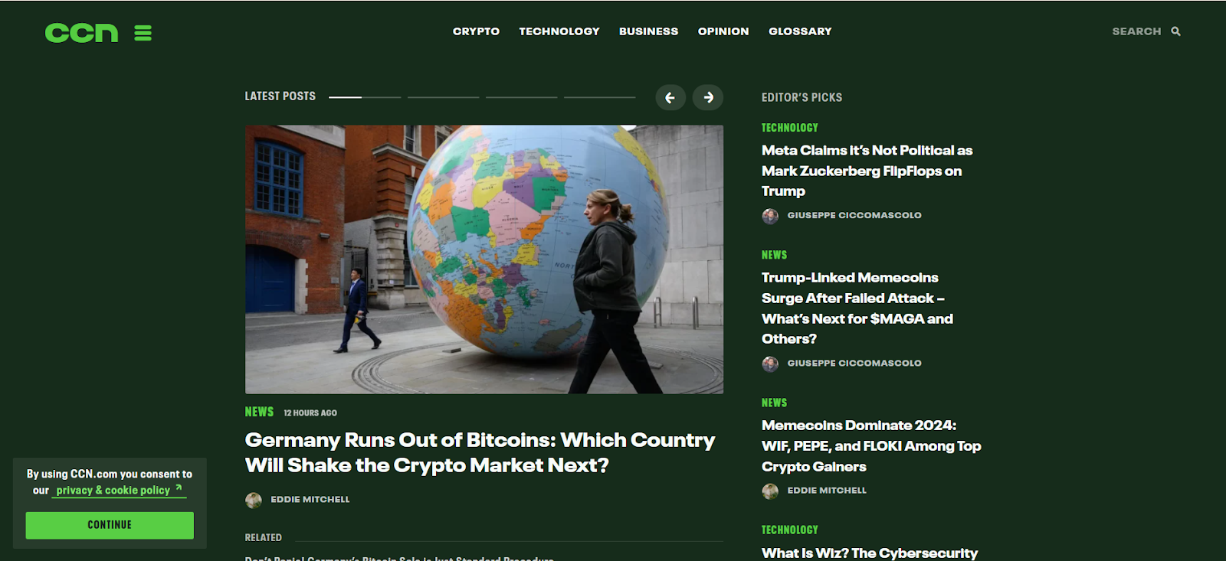The height and width of the screenshot is (561, 1226).
Task: Click the 12 hours ago timestamp
Action: (x=310, y=413)
